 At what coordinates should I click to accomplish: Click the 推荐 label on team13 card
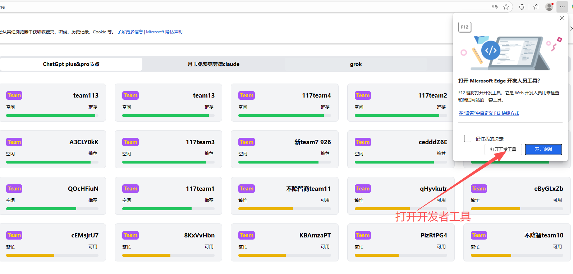(x=209, y=107)
